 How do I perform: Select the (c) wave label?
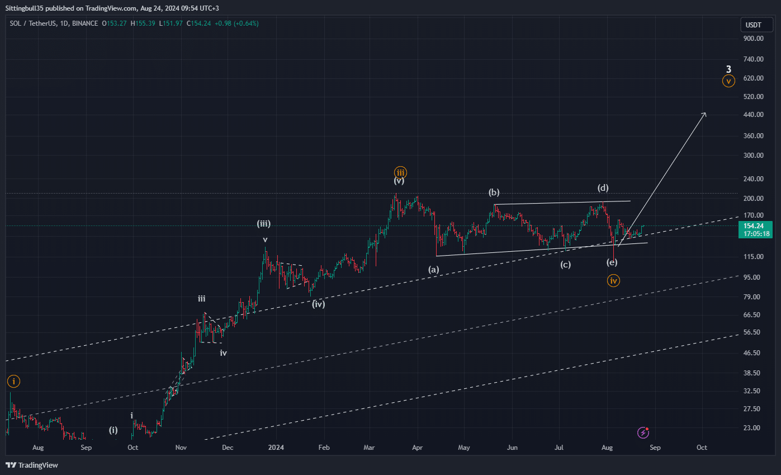coord(566,265)
